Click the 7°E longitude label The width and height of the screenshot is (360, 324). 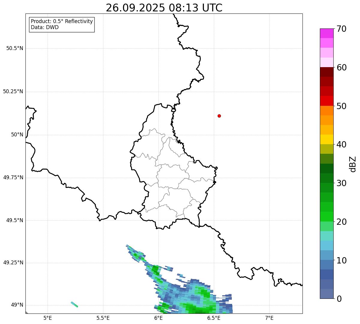tap(269, 318)
